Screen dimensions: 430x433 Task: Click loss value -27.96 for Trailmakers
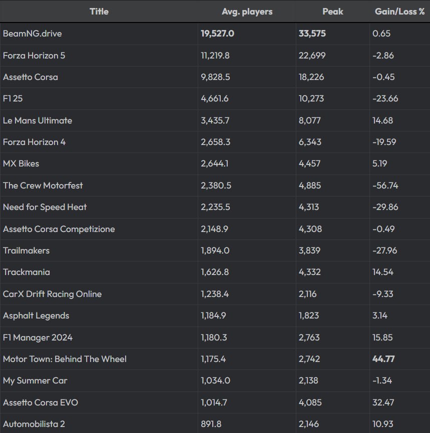[384, 250]
